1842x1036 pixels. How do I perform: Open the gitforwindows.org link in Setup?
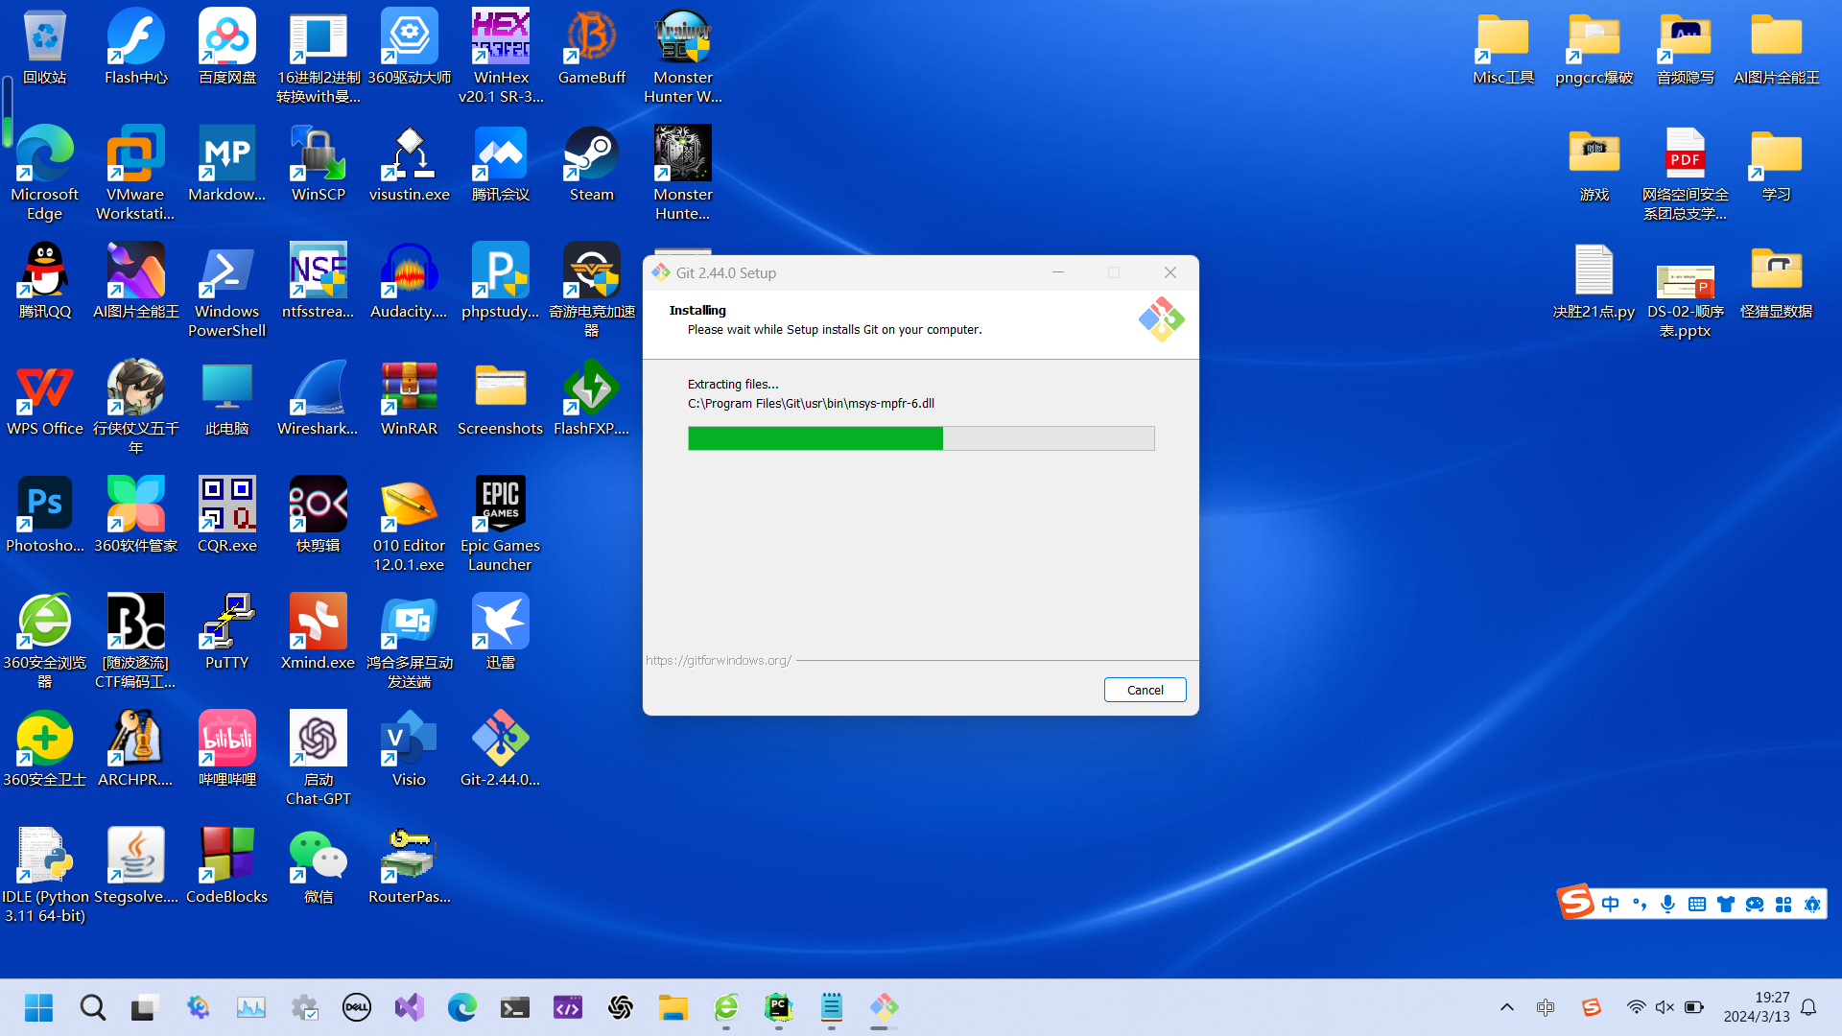click(x=719, y=660)
